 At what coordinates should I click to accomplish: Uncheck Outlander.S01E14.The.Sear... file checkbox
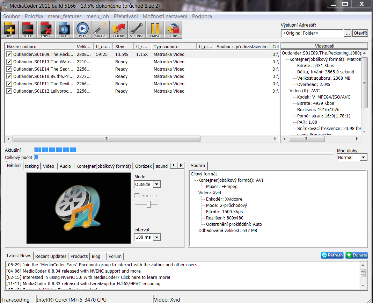coord(9,69)
